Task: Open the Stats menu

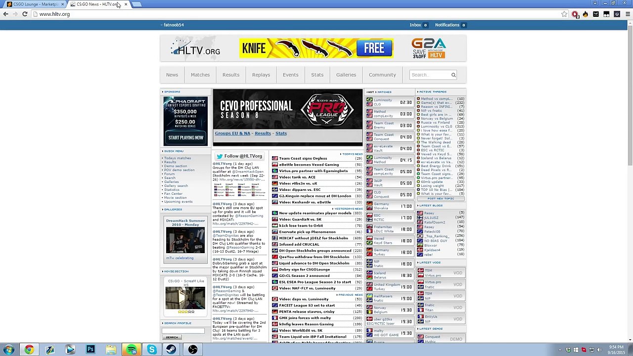Action: pos(317,75)
